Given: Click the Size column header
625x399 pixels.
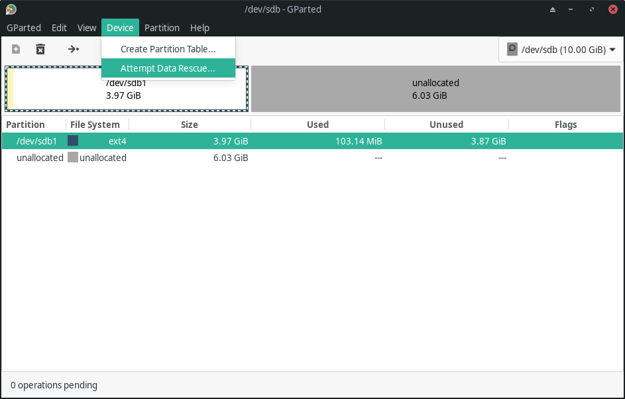Looking at the screenshot, I should (189, 124).
